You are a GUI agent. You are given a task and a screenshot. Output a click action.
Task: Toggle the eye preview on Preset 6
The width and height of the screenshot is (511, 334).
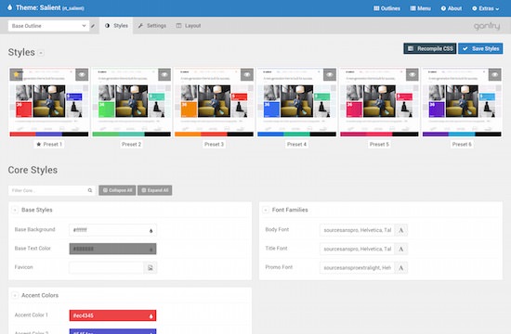pyautogui.click(x=494, y=74)
